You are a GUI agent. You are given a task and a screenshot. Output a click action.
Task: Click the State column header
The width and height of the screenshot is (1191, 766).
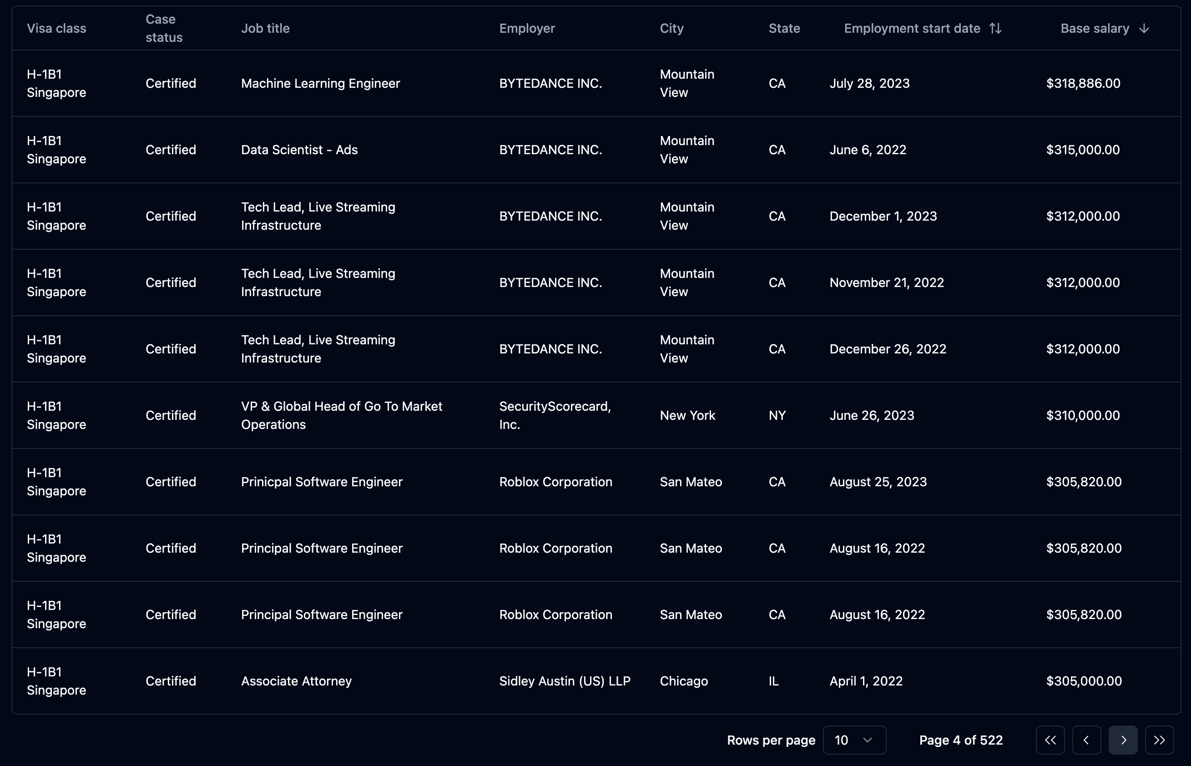pos(784,28)
